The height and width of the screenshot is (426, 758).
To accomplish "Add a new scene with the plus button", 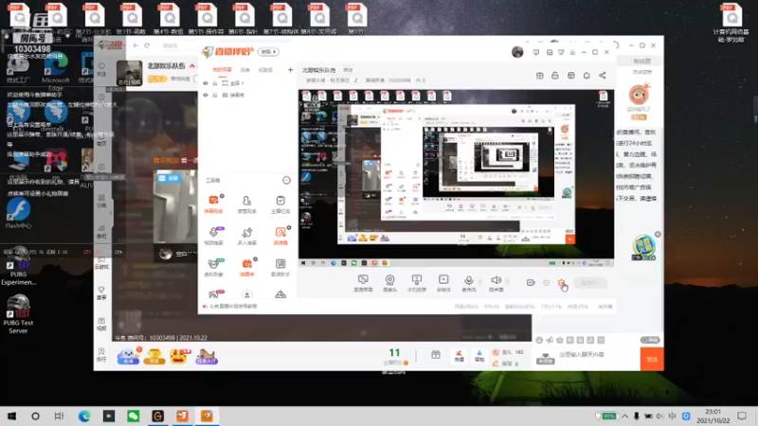I will pyautogui.click(x=290, y=70).
